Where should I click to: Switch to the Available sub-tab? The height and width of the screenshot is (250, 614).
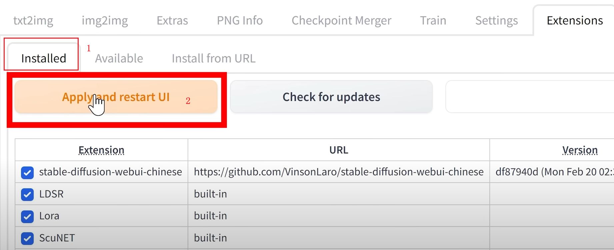[119, 58]
